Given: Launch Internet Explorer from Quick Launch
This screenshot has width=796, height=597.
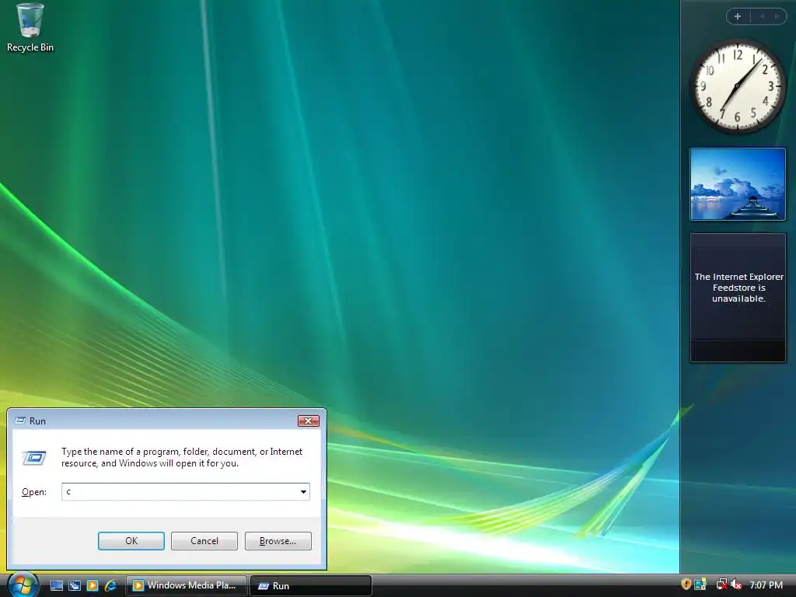Looking at the screenshot, I should (110, 585).
